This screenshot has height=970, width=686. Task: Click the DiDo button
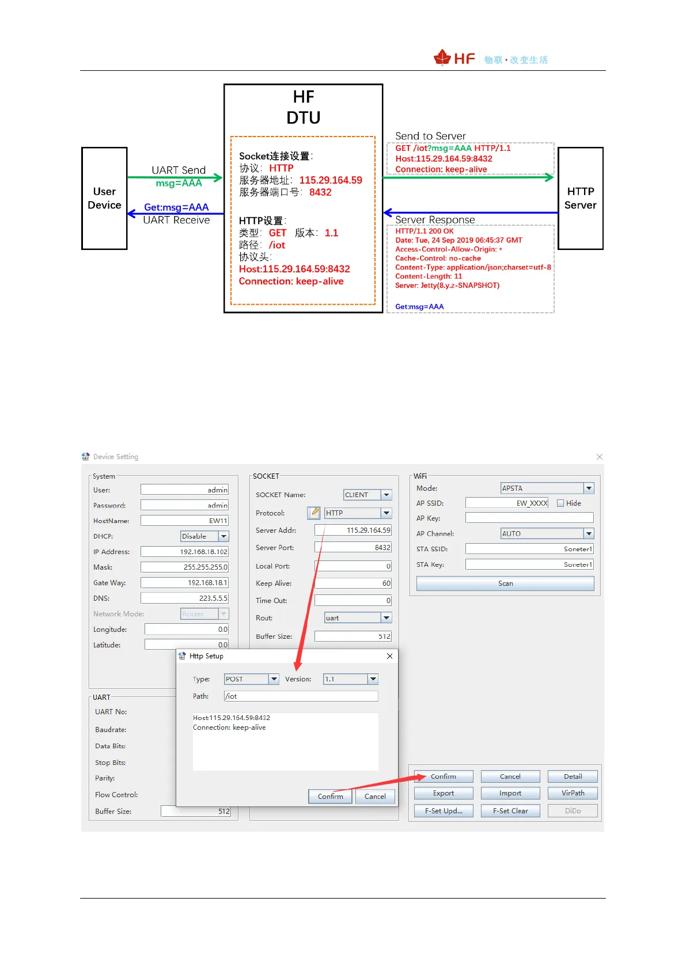573,810
